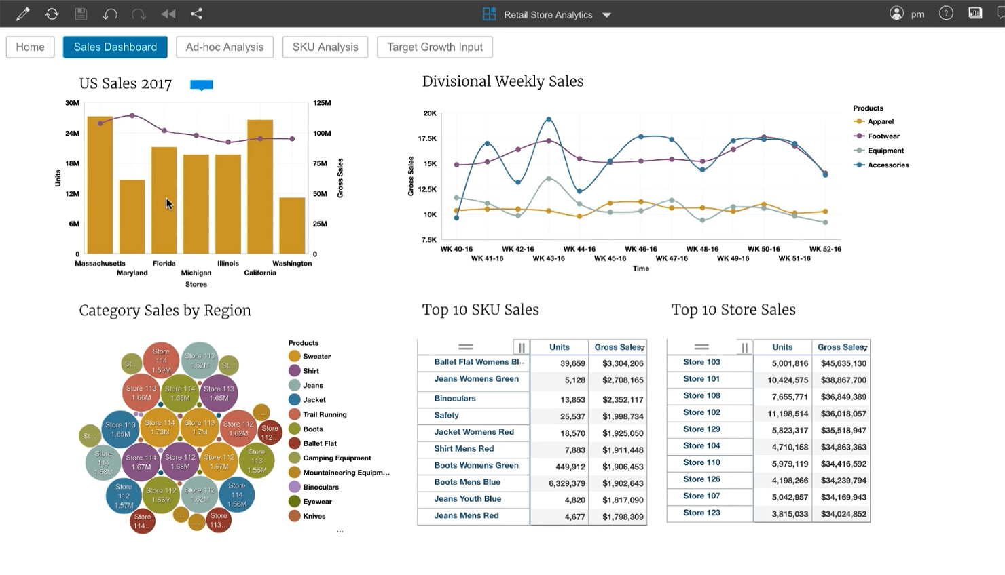The image size is (1005, 575).
Task: Open Store 129 link
Action: click(701, 429)
